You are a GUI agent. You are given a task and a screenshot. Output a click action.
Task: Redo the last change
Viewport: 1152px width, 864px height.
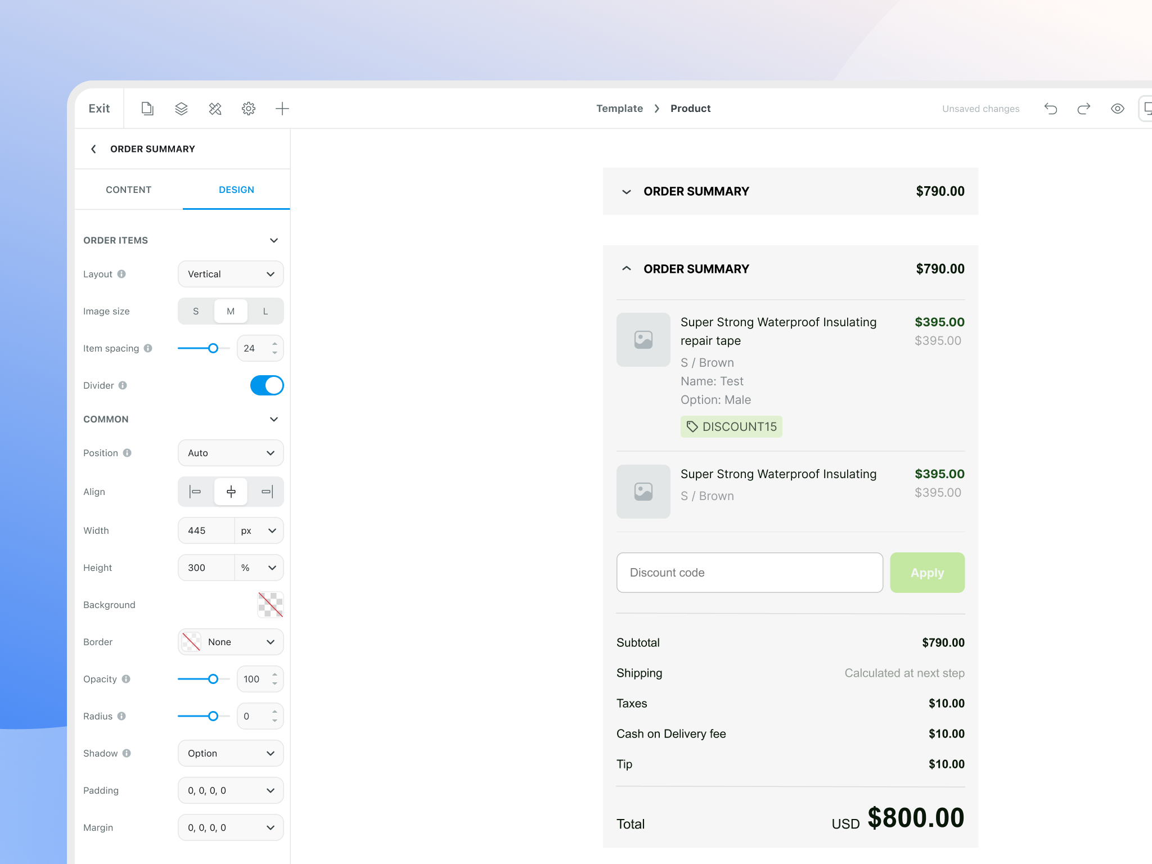click(x=1084, y=109)
